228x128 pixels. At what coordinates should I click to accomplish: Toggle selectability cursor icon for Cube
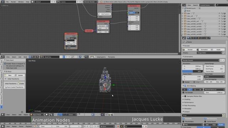coord(222,14)
